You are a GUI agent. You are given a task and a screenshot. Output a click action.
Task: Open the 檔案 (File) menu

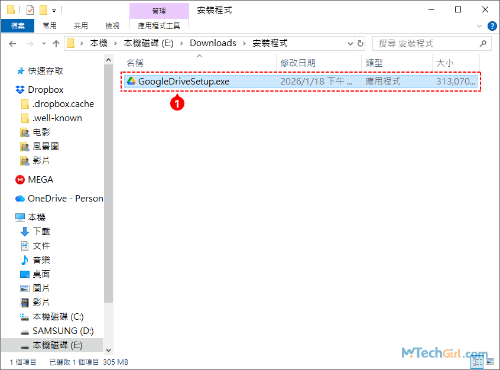click(17, 25)
